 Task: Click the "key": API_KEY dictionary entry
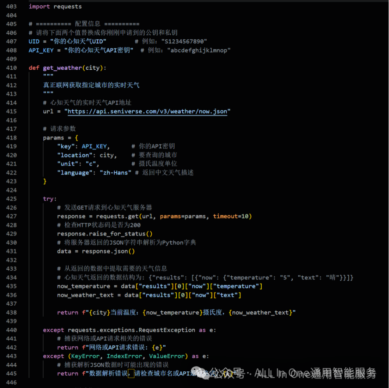(x=83, y=146)
